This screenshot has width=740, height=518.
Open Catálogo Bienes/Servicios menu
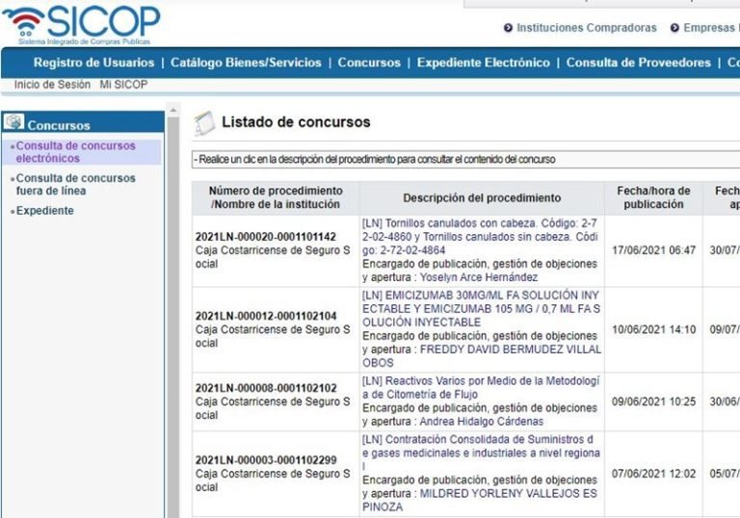point(246,63)
